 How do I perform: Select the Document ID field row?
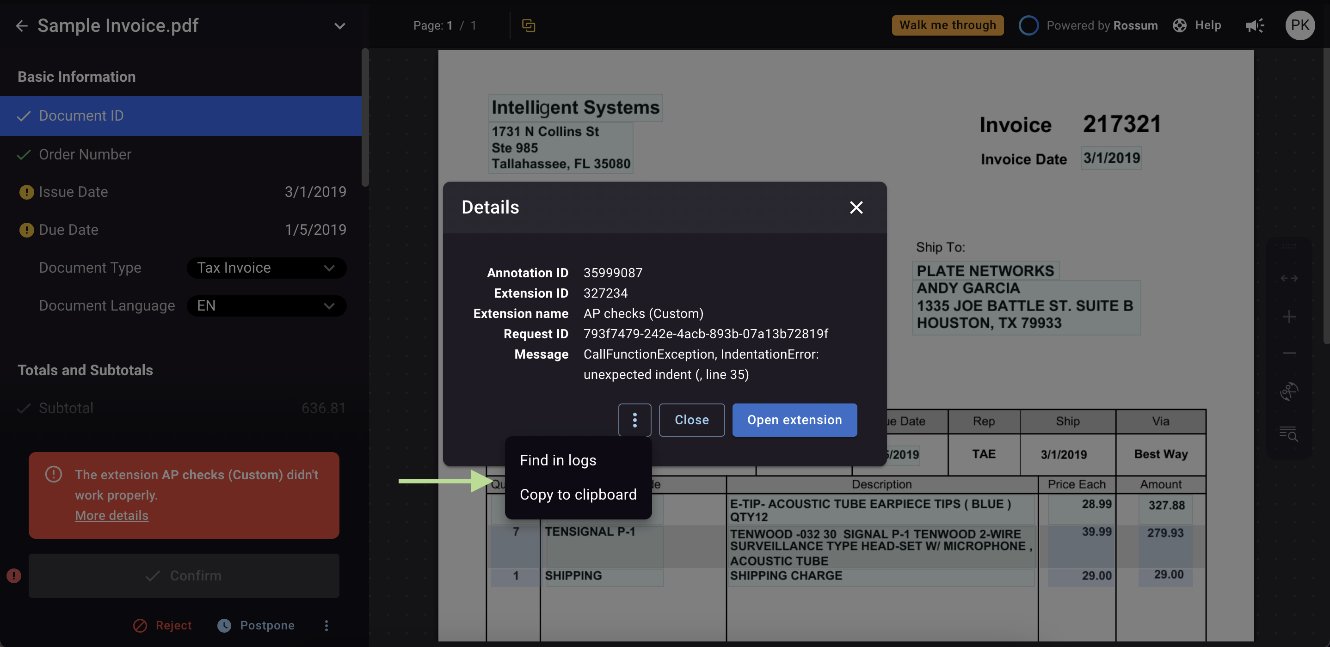tap(181, 116)
